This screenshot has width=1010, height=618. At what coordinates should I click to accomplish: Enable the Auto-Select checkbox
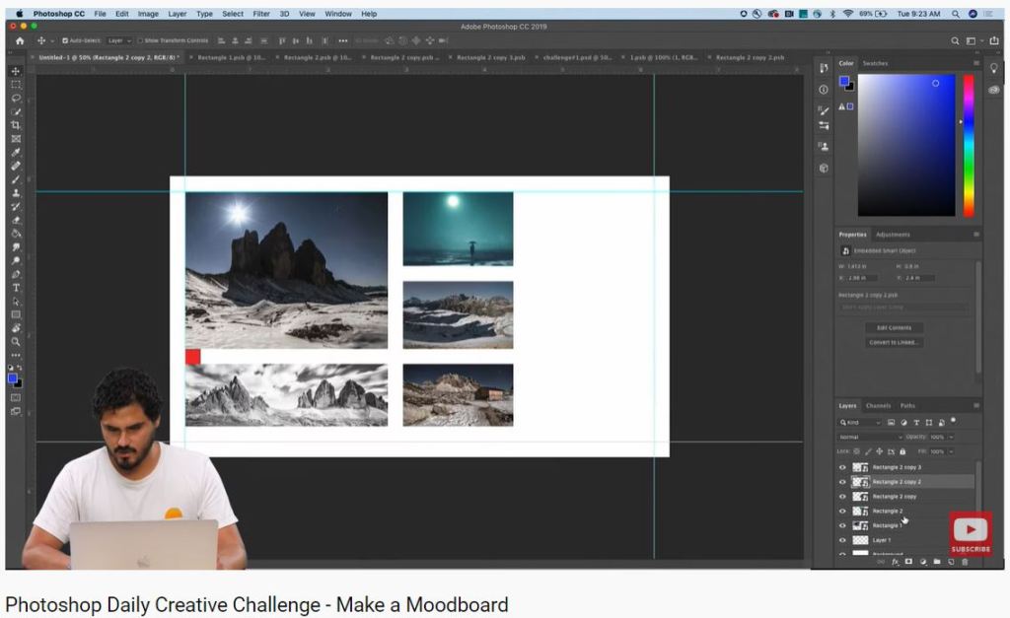click(65, 40)
